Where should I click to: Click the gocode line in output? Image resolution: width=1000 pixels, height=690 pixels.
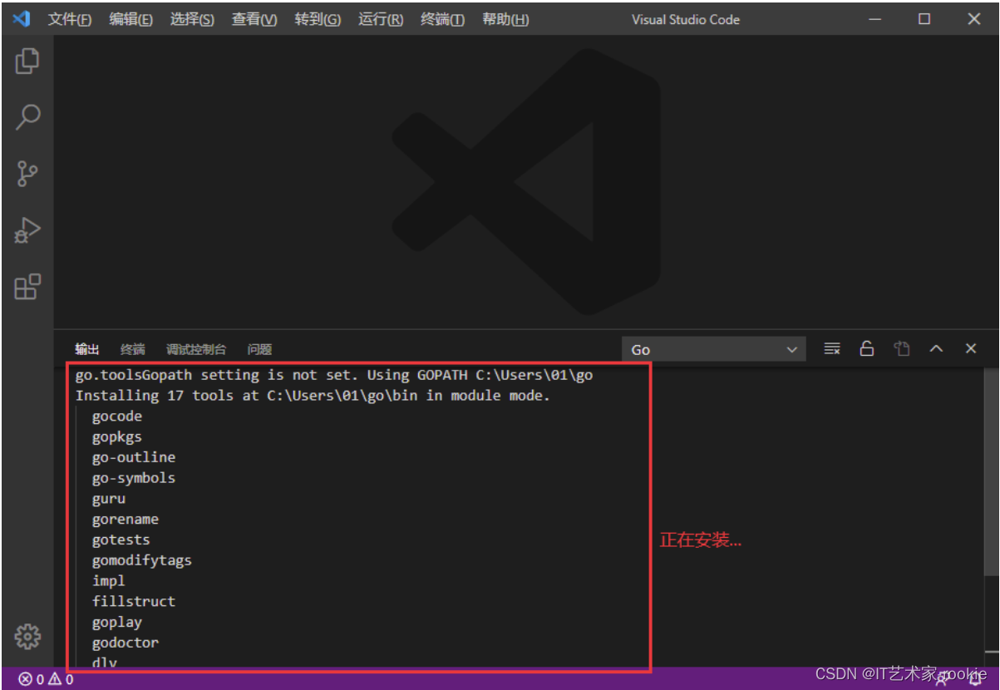116,416
